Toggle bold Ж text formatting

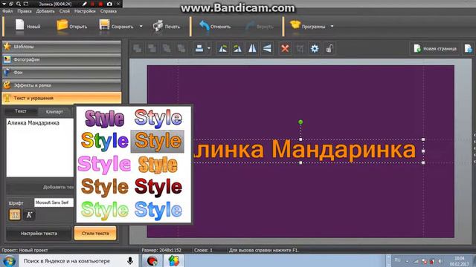pyautogui.click(x=15, y=214)
